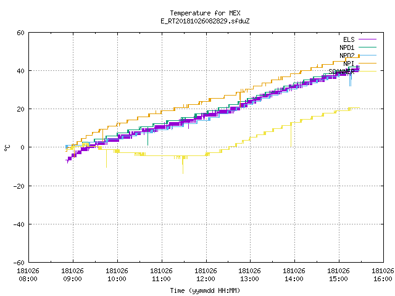Viewport: 395px width, 296px height.
Task: Click the y-axis label -40
Action: tap(19, 224)
